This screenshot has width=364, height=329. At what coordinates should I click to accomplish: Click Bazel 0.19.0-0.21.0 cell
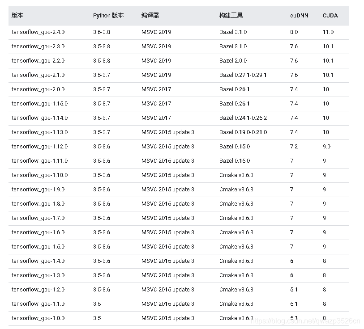[243, 132]
